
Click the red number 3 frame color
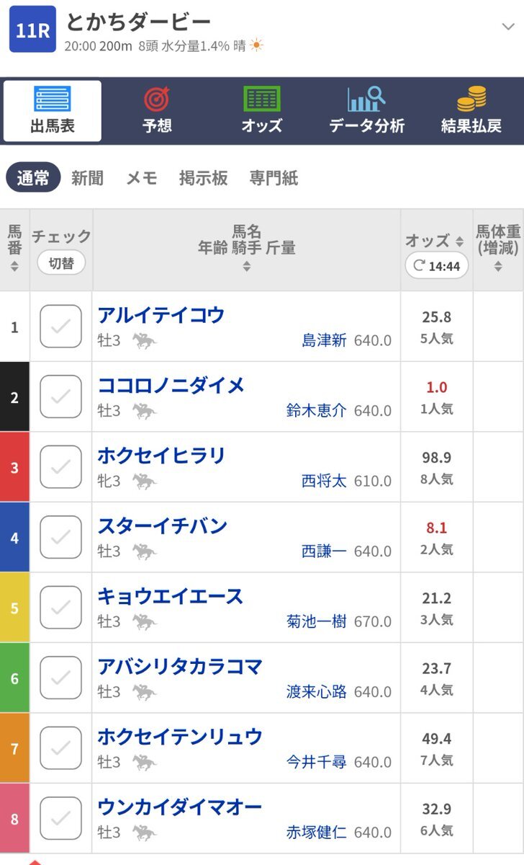pos(14,467)
